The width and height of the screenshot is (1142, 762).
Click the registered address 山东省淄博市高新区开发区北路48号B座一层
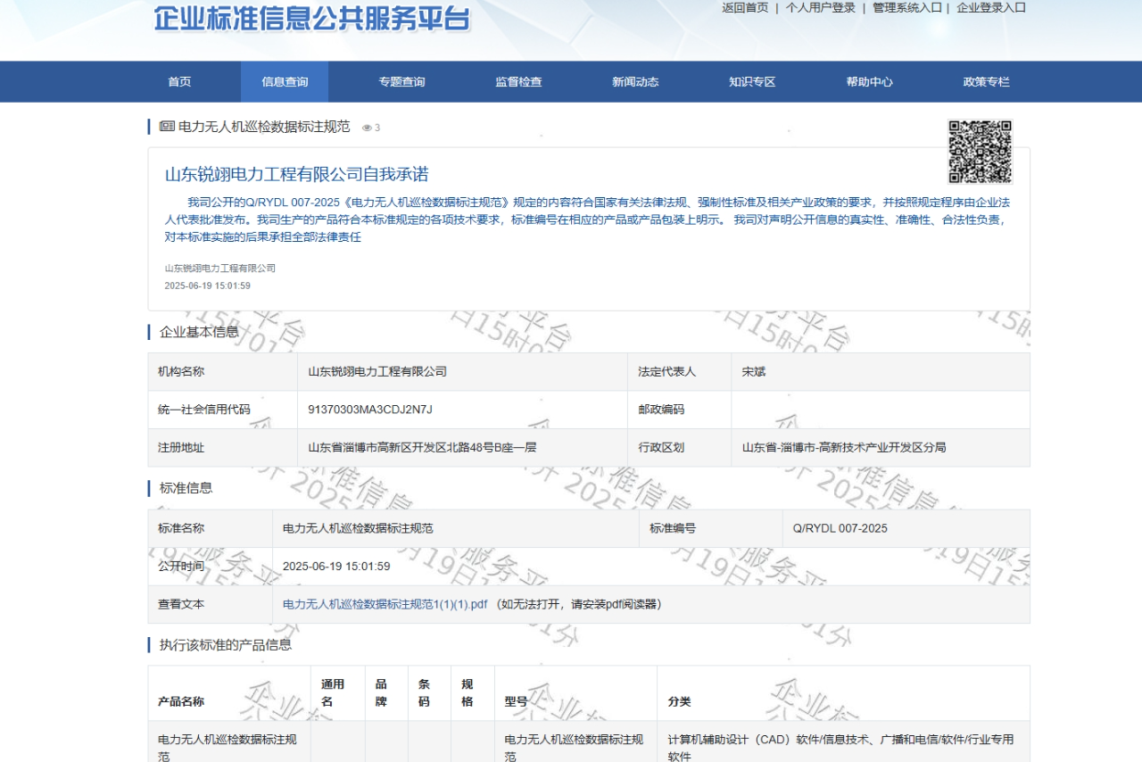click(422, 447)
